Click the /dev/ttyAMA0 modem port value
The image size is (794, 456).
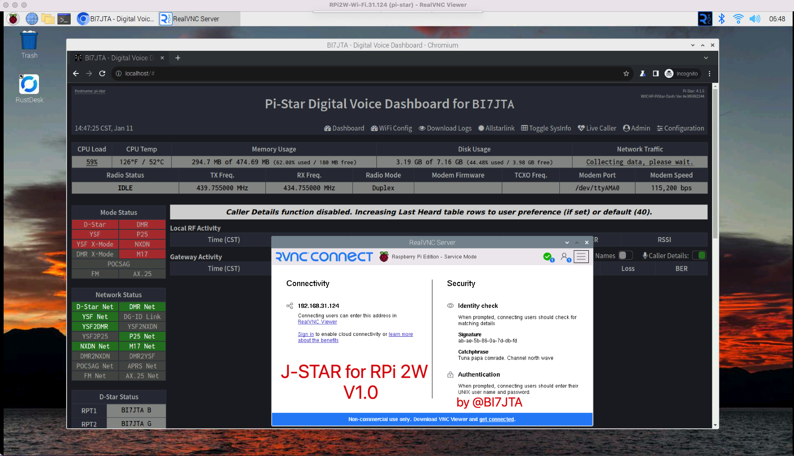pos(597,188)
